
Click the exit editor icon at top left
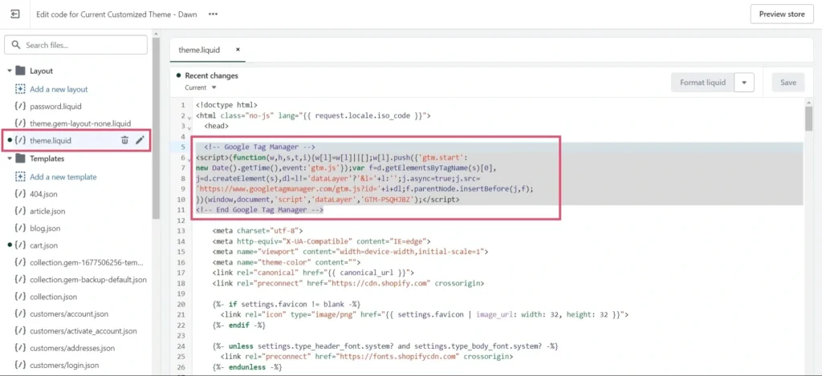(x=14, y=14)
